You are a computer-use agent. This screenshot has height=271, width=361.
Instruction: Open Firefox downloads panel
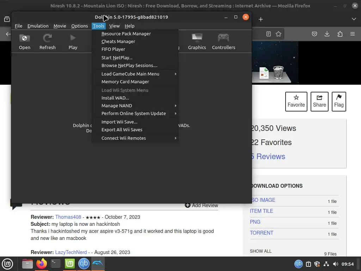coord(327,34)
